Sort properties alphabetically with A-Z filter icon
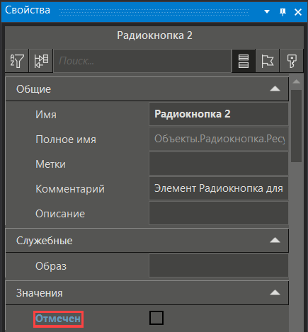Image resolution: width=308 pixels, height=332 pixels. (17, 61)
